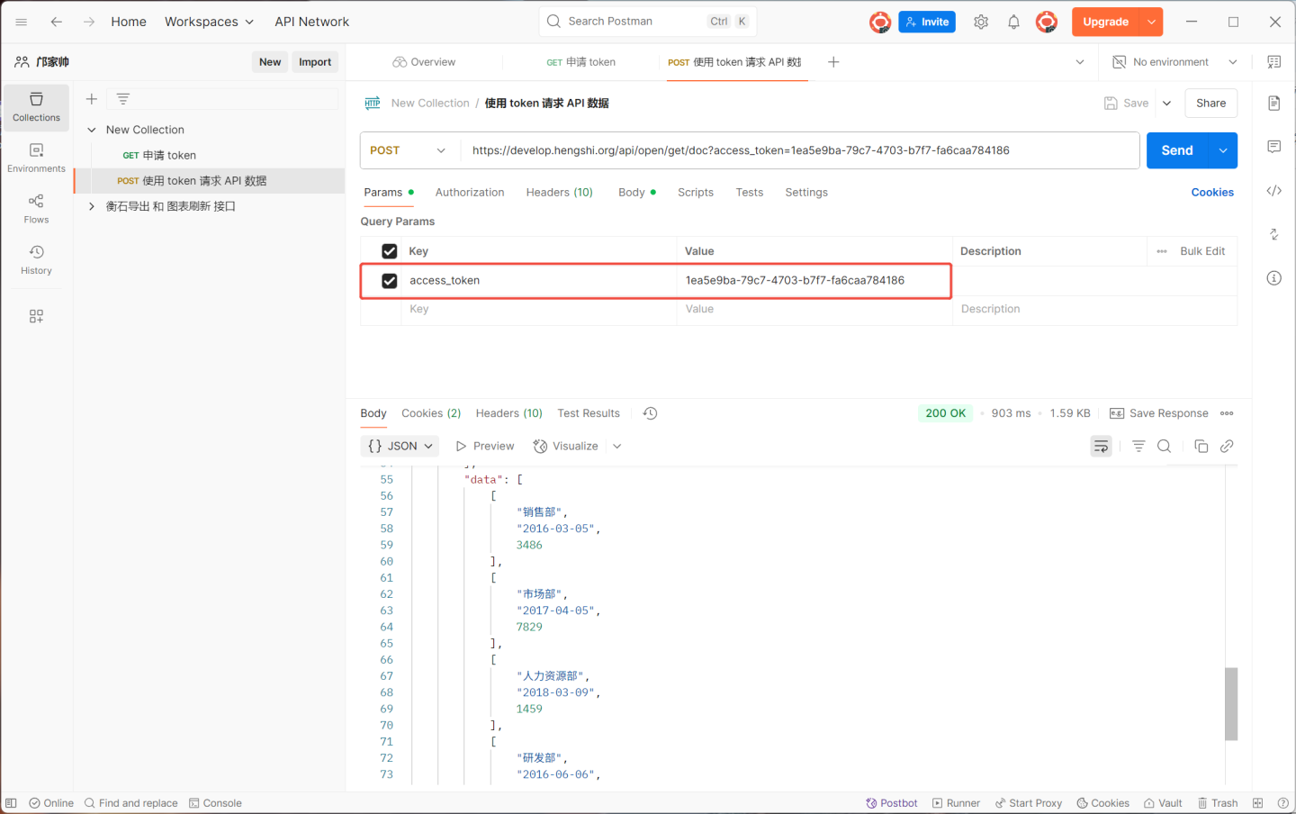Expand the 衡石导出 和 图表刷新 接口 folder

click(x=92, y=206)
